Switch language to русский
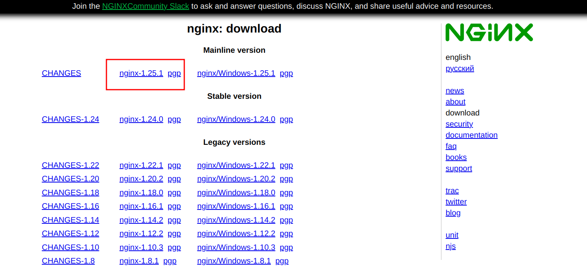The height and width of the screenshot is (269, 587). tap(460, 68)
